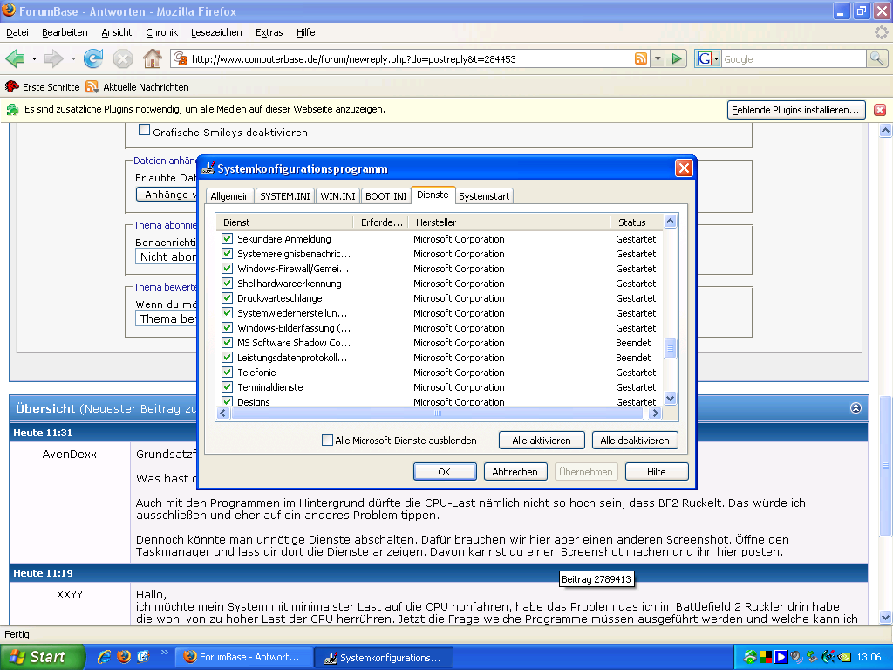Reload the page with the refresh icon

pyautogui.click(x=93, y=58)
